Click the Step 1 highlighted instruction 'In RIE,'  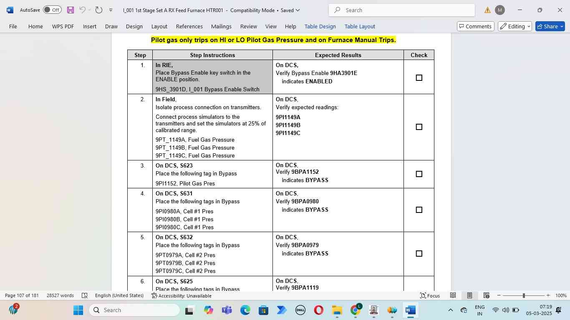coord(164,65)
